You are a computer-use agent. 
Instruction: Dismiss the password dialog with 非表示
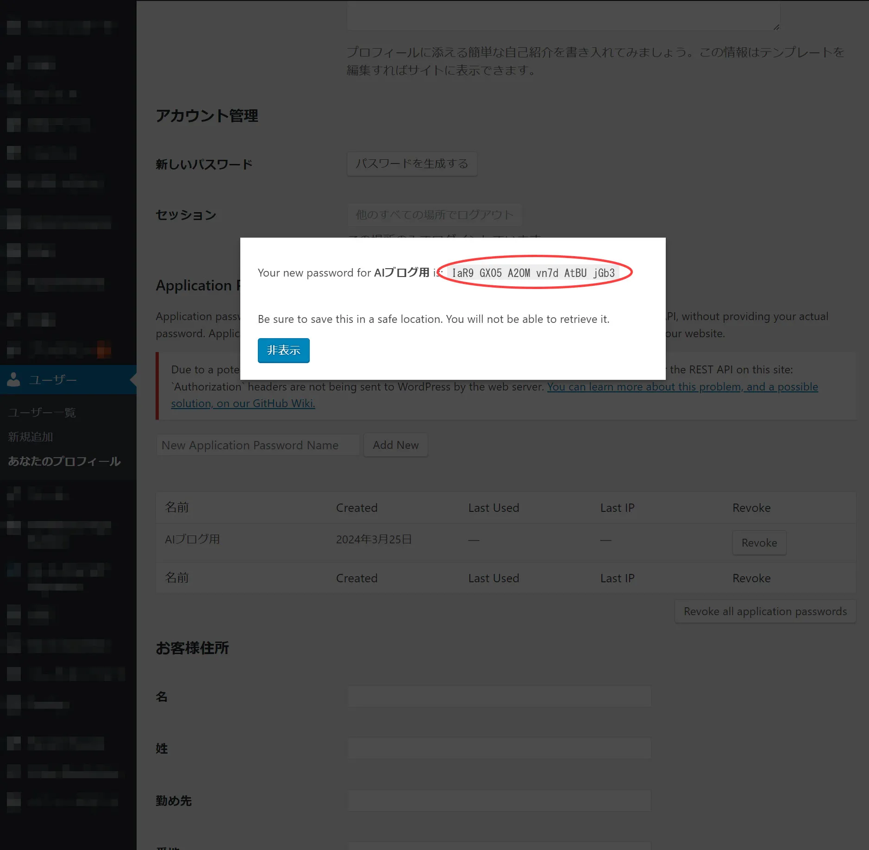(283, 350)
